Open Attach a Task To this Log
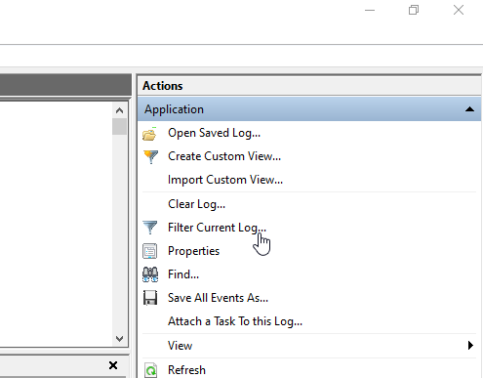The width and height of the screenshot is (483, 378). tap(235, 321)
